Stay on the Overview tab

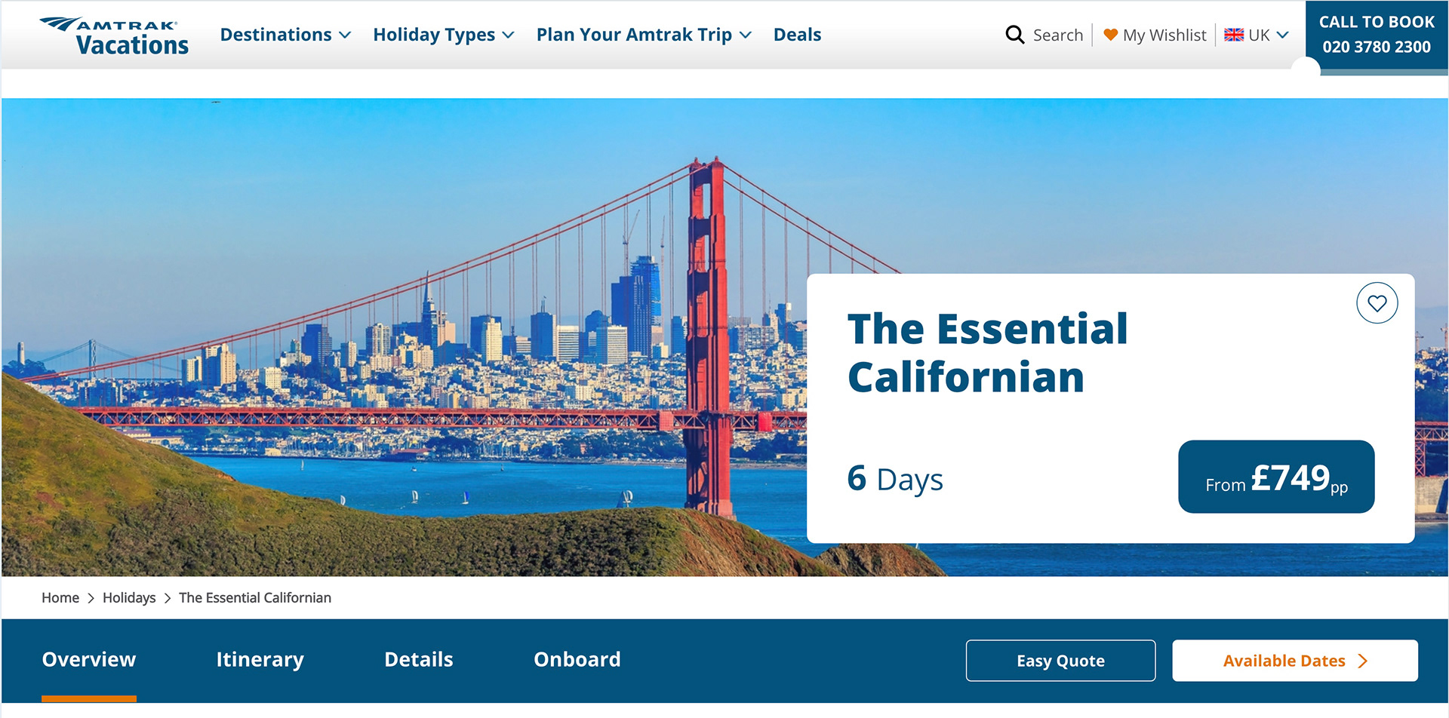pos(88,659)
